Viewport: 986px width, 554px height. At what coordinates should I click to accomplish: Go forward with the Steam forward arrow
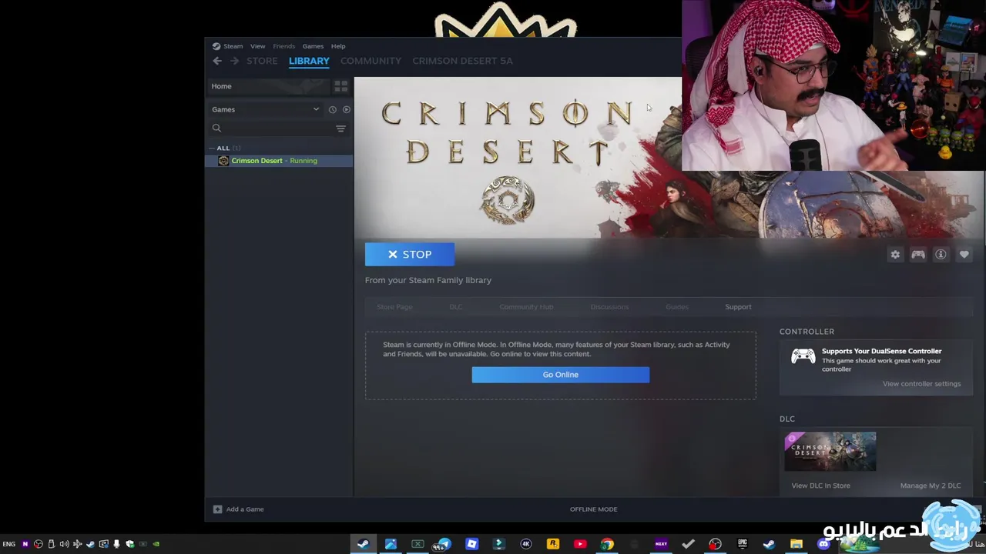[x=235, y=61]
